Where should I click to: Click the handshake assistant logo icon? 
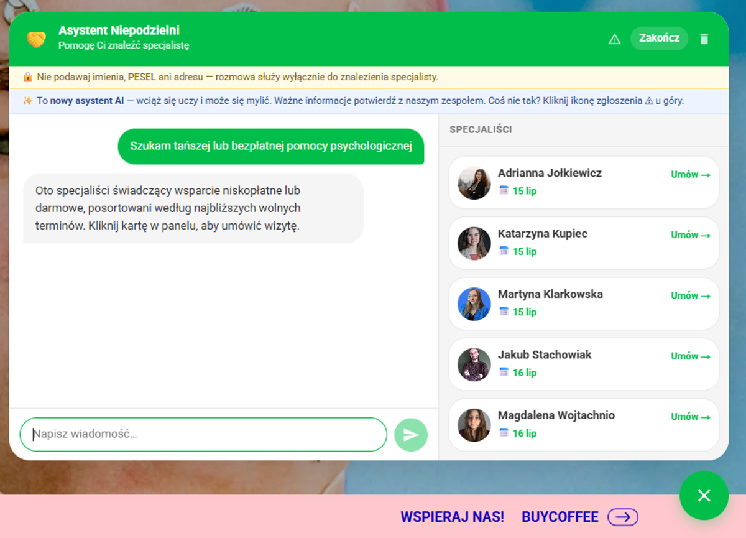click(36, 39)
